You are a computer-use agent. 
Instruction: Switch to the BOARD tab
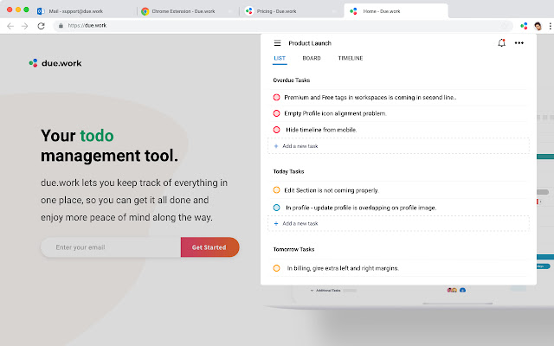click(x=312, y=58)
